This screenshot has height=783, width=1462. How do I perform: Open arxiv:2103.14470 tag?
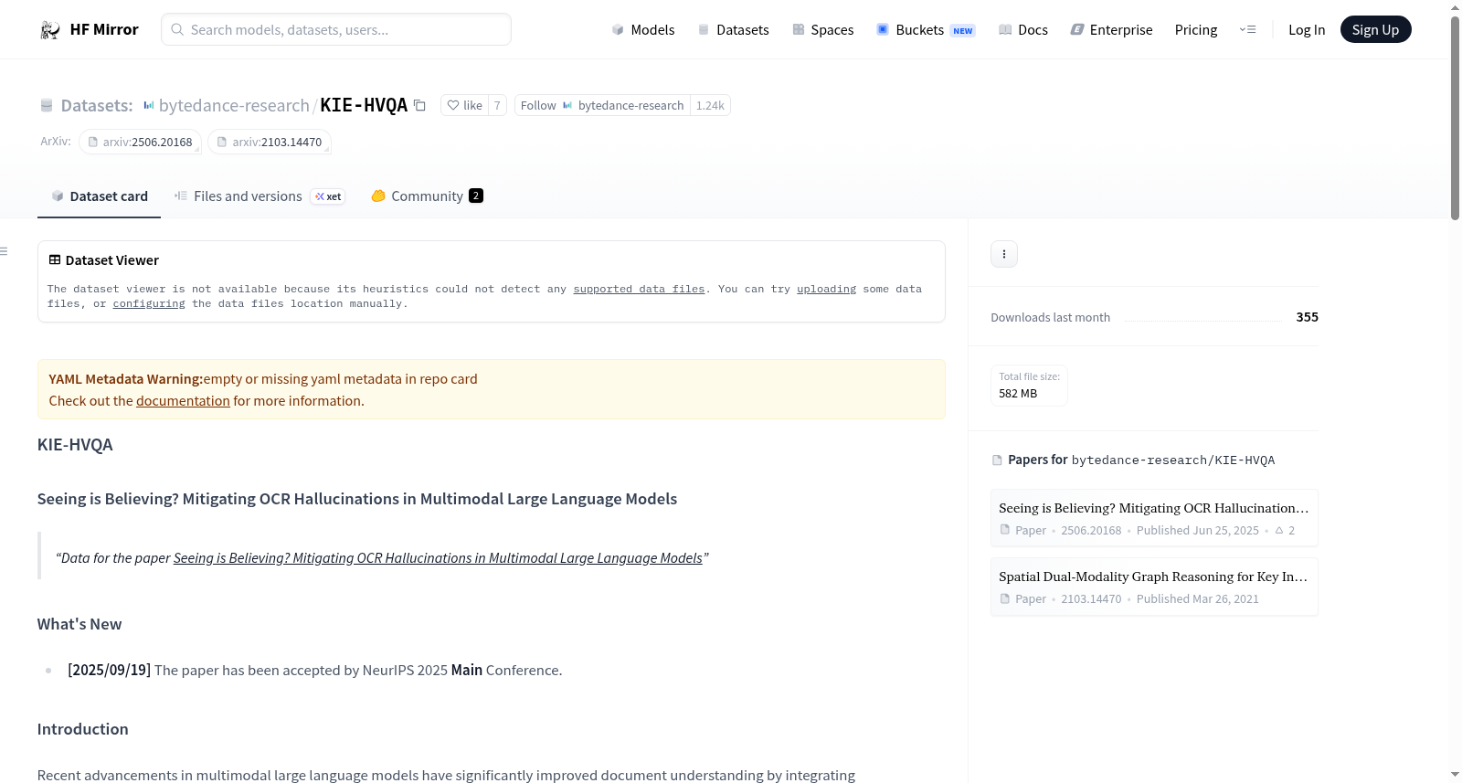[x=270, y=142]
